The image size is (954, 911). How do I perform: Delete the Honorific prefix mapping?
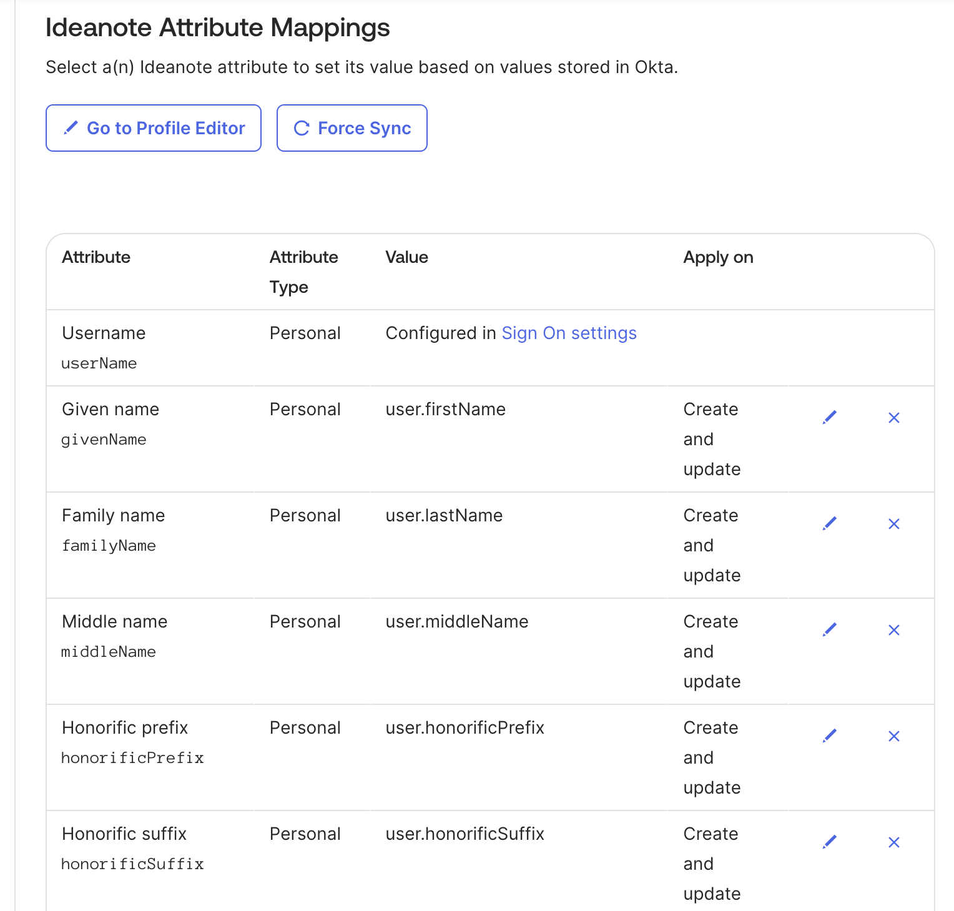click(894, 736)
